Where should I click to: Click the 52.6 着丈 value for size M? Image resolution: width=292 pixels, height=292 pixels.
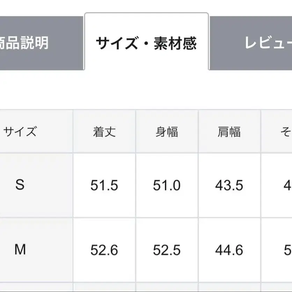click(105, 249)
